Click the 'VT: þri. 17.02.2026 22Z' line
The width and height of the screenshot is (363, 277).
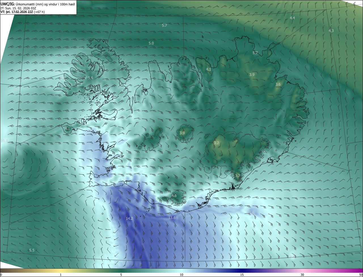[17, 12]
